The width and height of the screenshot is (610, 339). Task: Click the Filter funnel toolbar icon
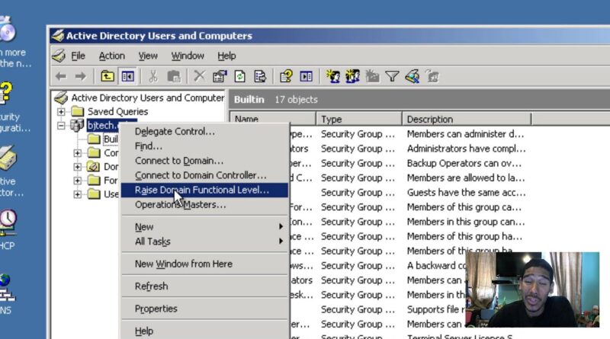(392, 76)
